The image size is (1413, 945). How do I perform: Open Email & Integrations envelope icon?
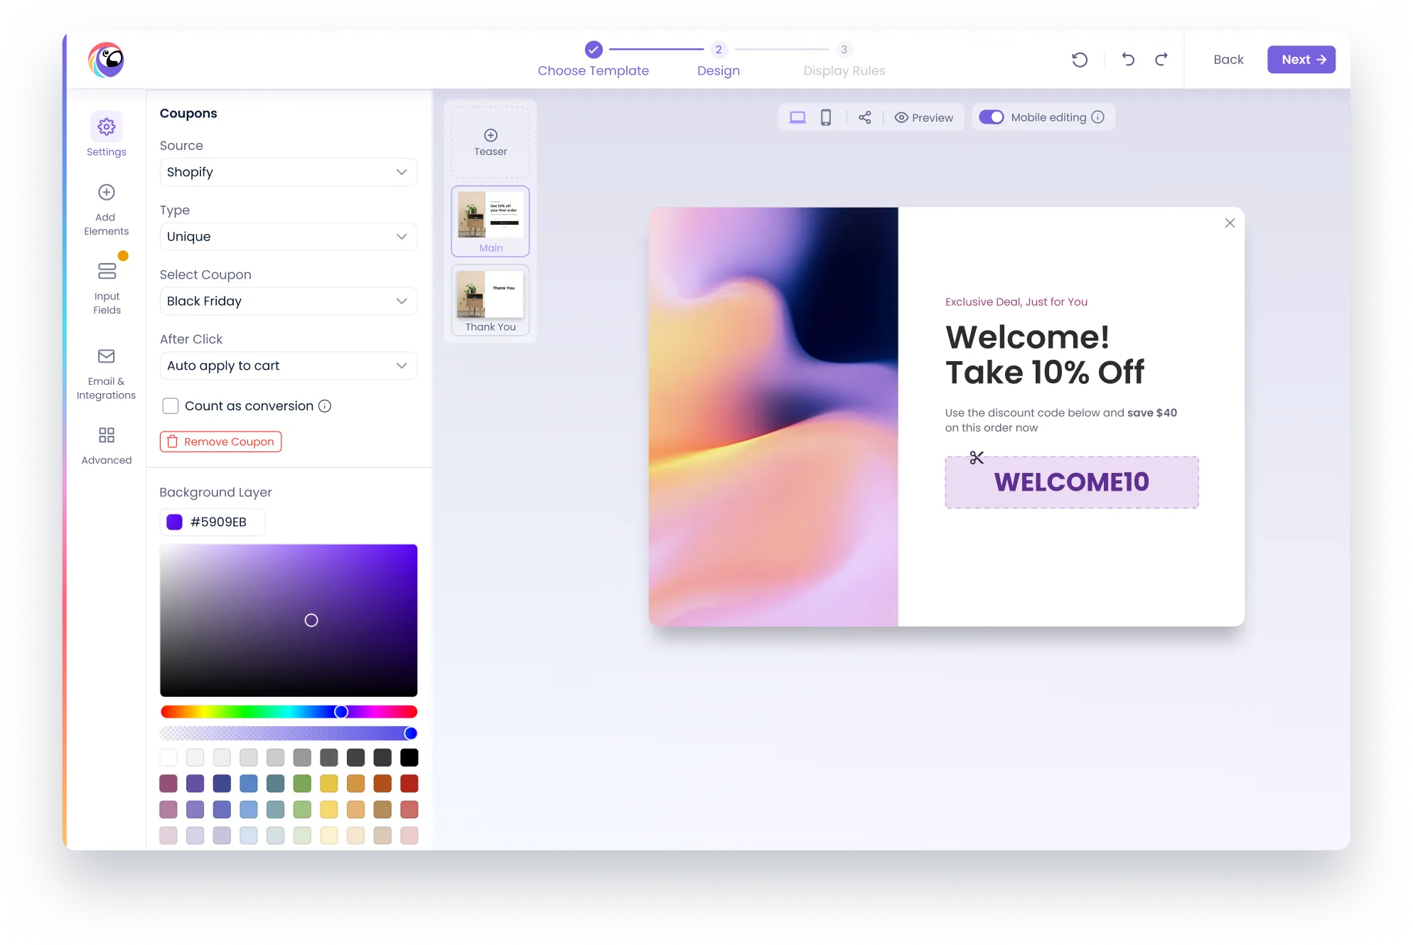click(x=107, y=356)
